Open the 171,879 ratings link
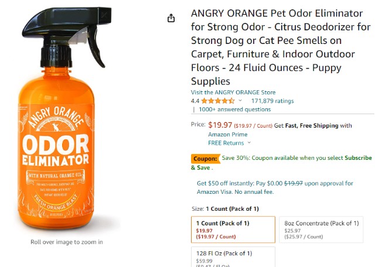The image size is (375, 267). click(272, 101)
